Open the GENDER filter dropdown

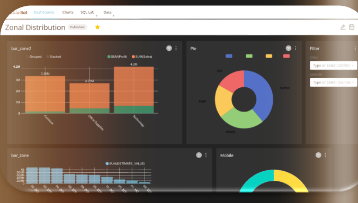333,82
